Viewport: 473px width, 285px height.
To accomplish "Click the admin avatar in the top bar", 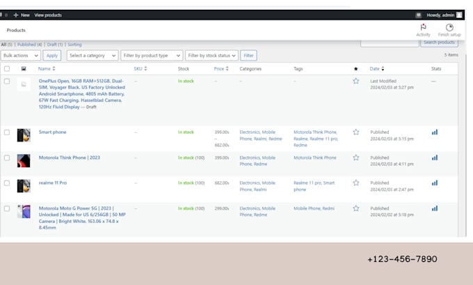I will (459, 15).
